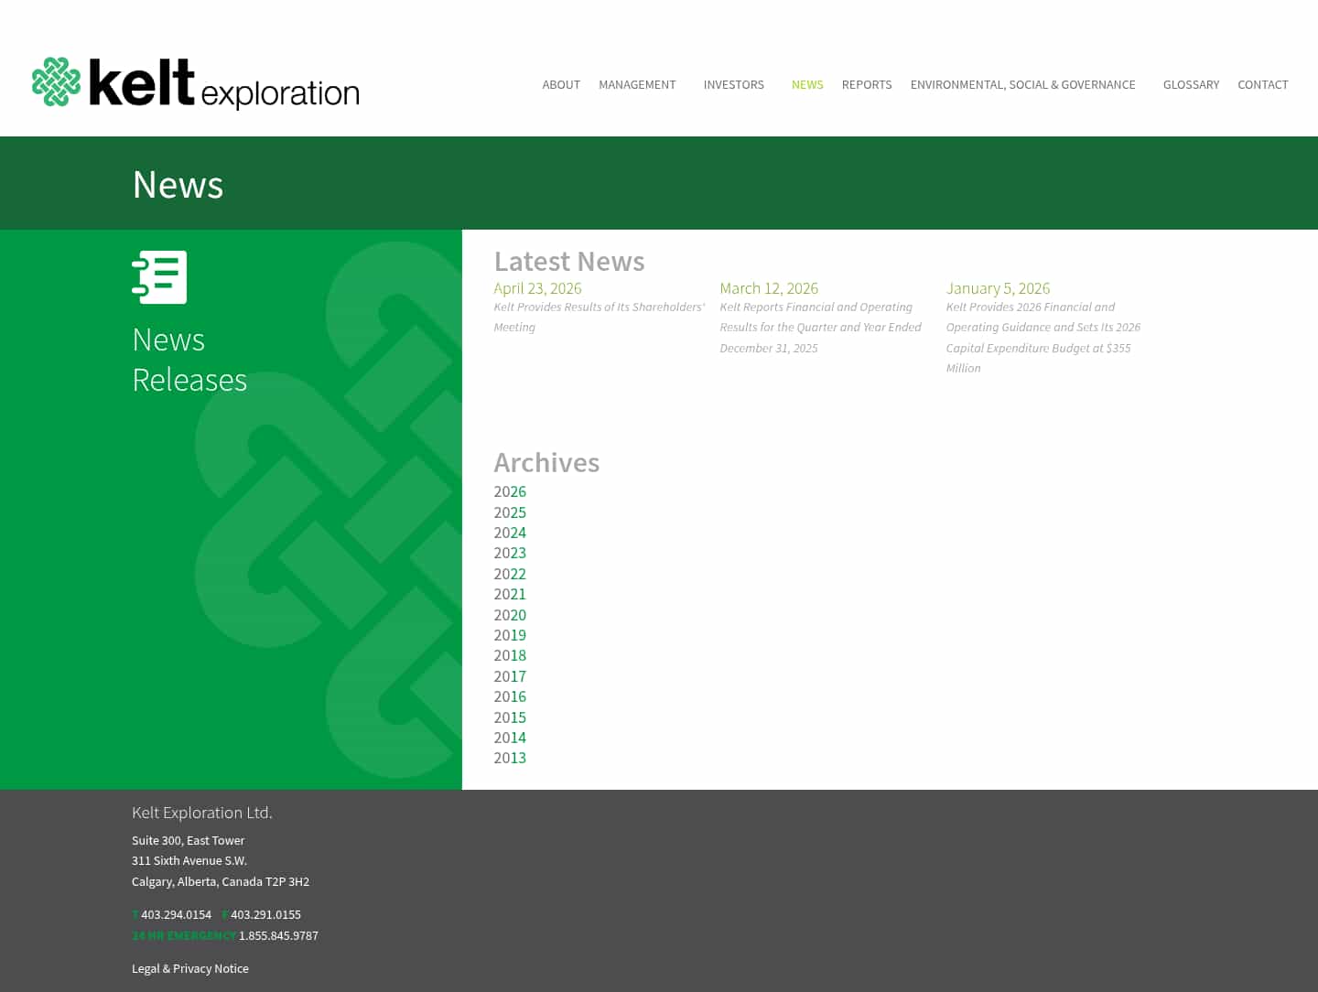View the 2017 news archive
Screen dimensions: 1318x992
[x=510, y=675]
